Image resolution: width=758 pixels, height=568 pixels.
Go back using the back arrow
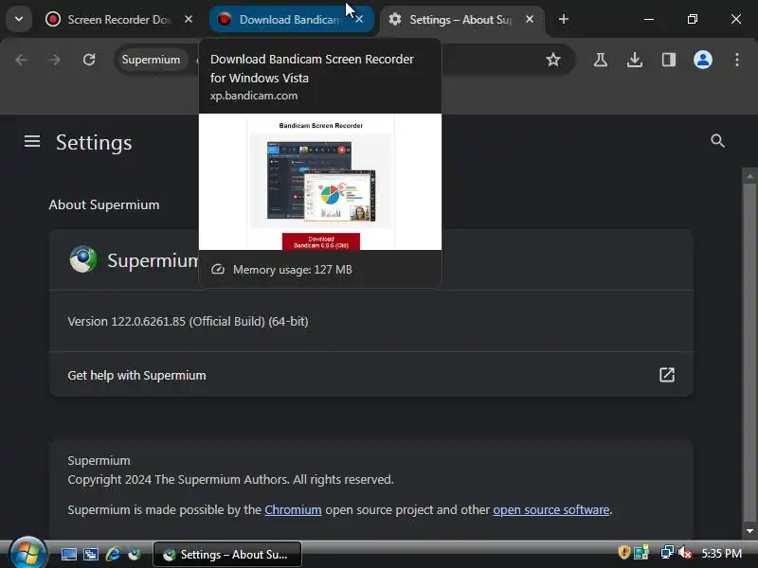click(21, 60)
